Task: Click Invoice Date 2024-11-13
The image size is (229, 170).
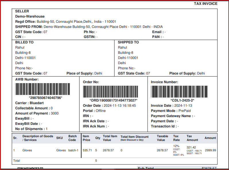Action: [171, 106]
